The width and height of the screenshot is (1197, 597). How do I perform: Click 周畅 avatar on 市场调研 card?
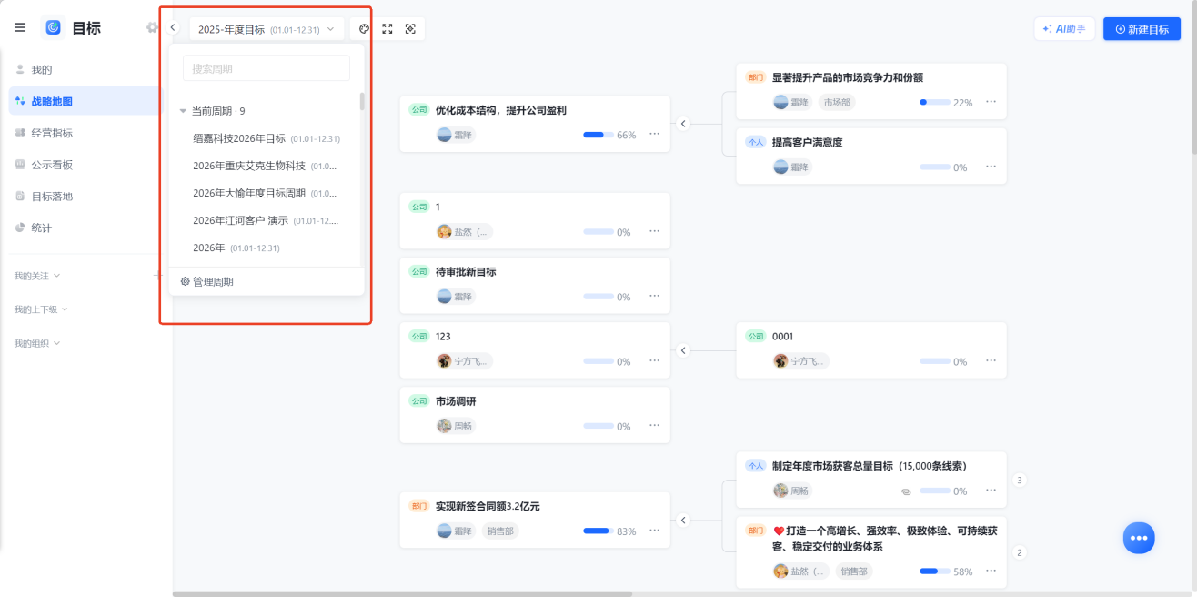(444, 426)
